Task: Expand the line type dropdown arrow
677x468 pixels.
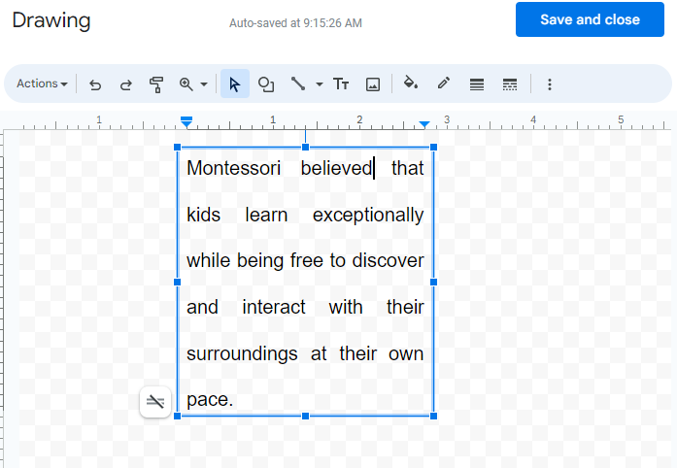Action: [x=319, y=84]
